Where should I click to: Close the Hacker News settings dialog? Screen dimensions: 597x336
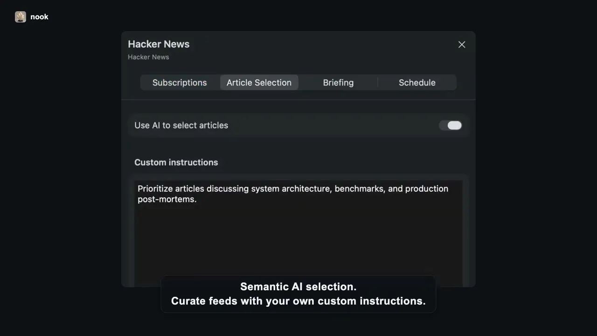tap(462, 44)
